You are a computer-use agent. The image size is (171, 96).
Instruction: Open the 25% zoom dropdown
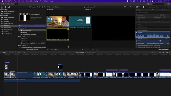pos(126,7)
